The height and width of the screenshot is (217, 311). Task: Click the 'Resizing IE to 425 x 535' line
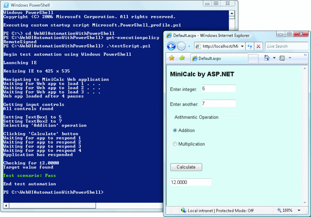click(x=36, y=71)
